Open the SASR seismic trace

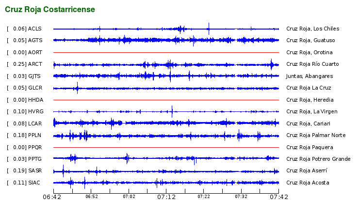(166, 171)
